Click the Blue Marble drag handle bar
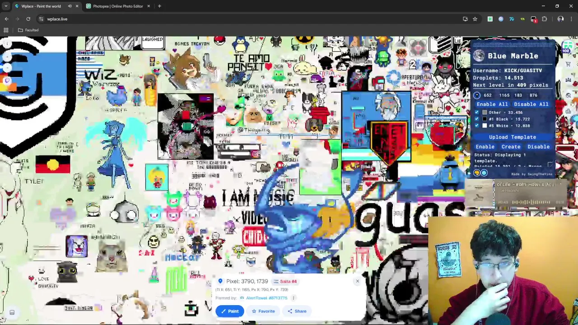 pos(512,45)
